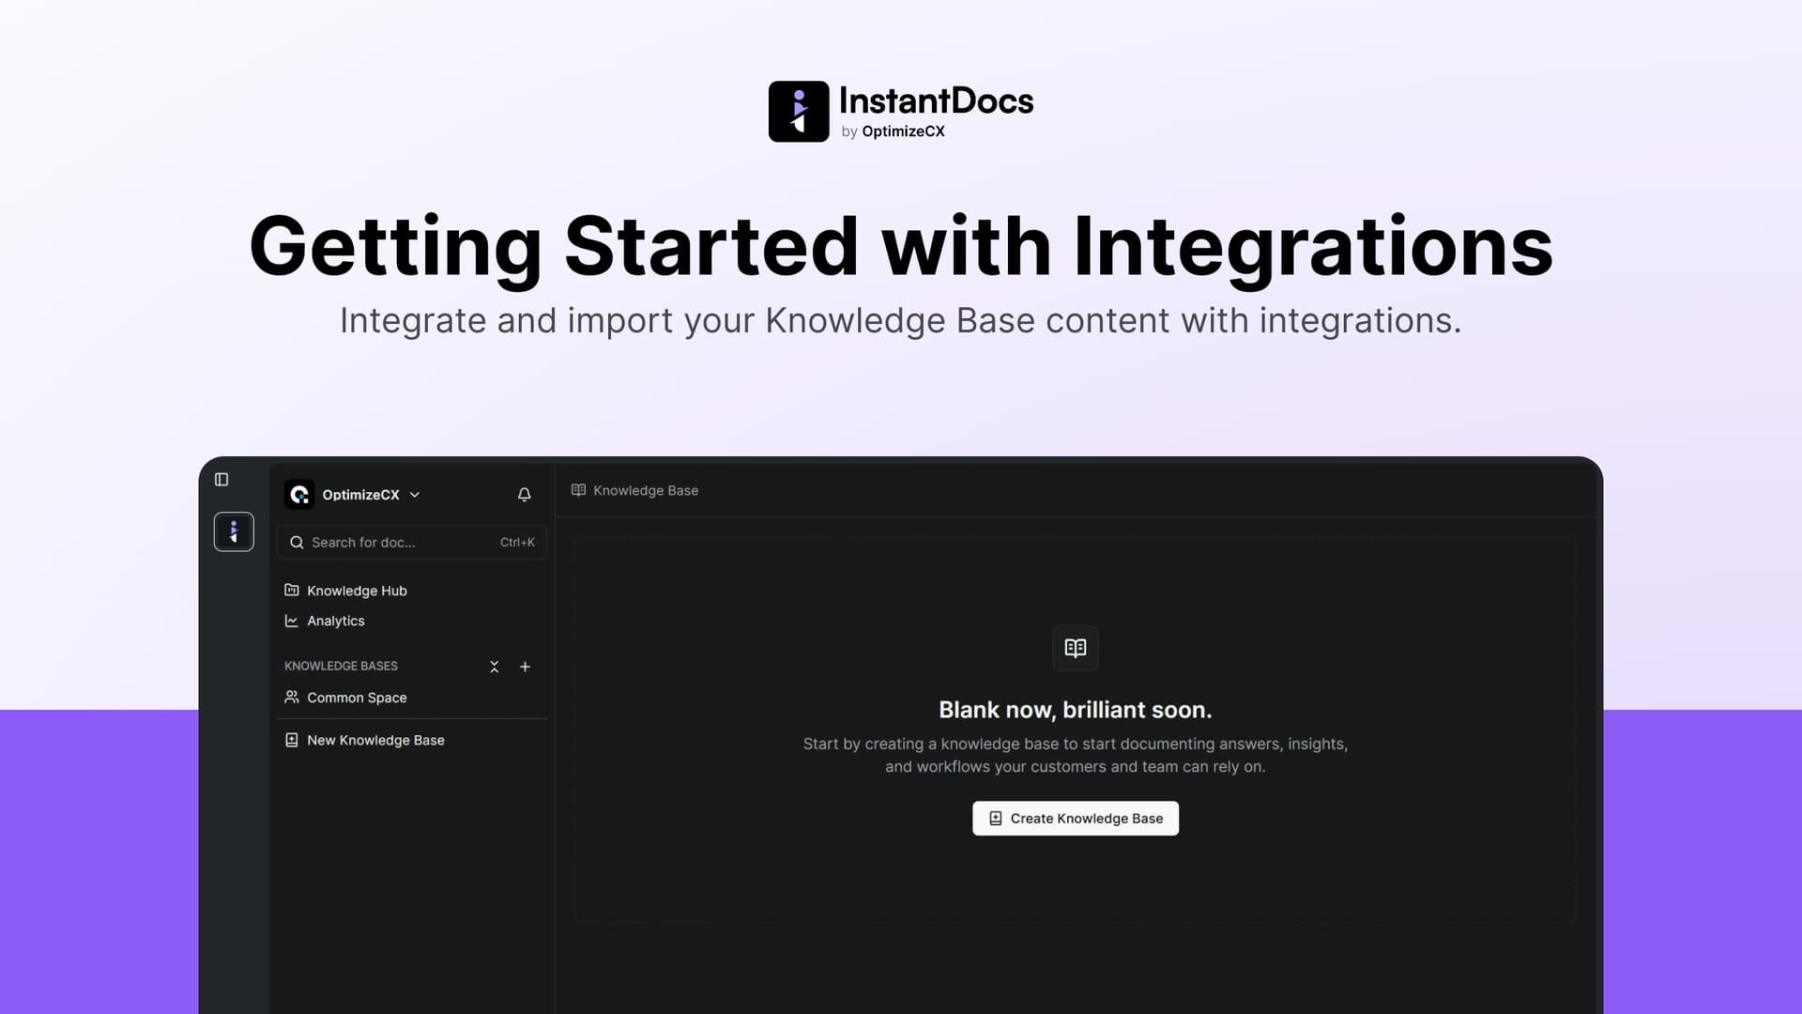This screenshot has height=1014, width=1802.
Task: Expand the Common Space knowledge base entry
Action: click(357, 697)
